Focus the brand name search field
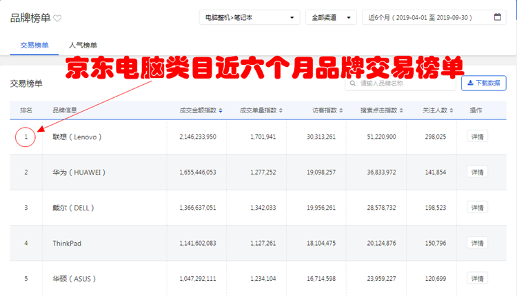Screen dimensions: 517x296 click(401, 83)
